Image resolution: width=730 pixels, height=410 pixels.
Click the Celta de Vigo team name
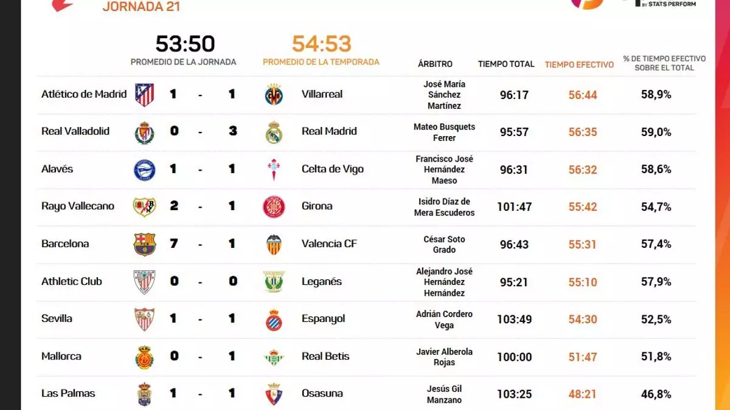click(x=332, y=169)
